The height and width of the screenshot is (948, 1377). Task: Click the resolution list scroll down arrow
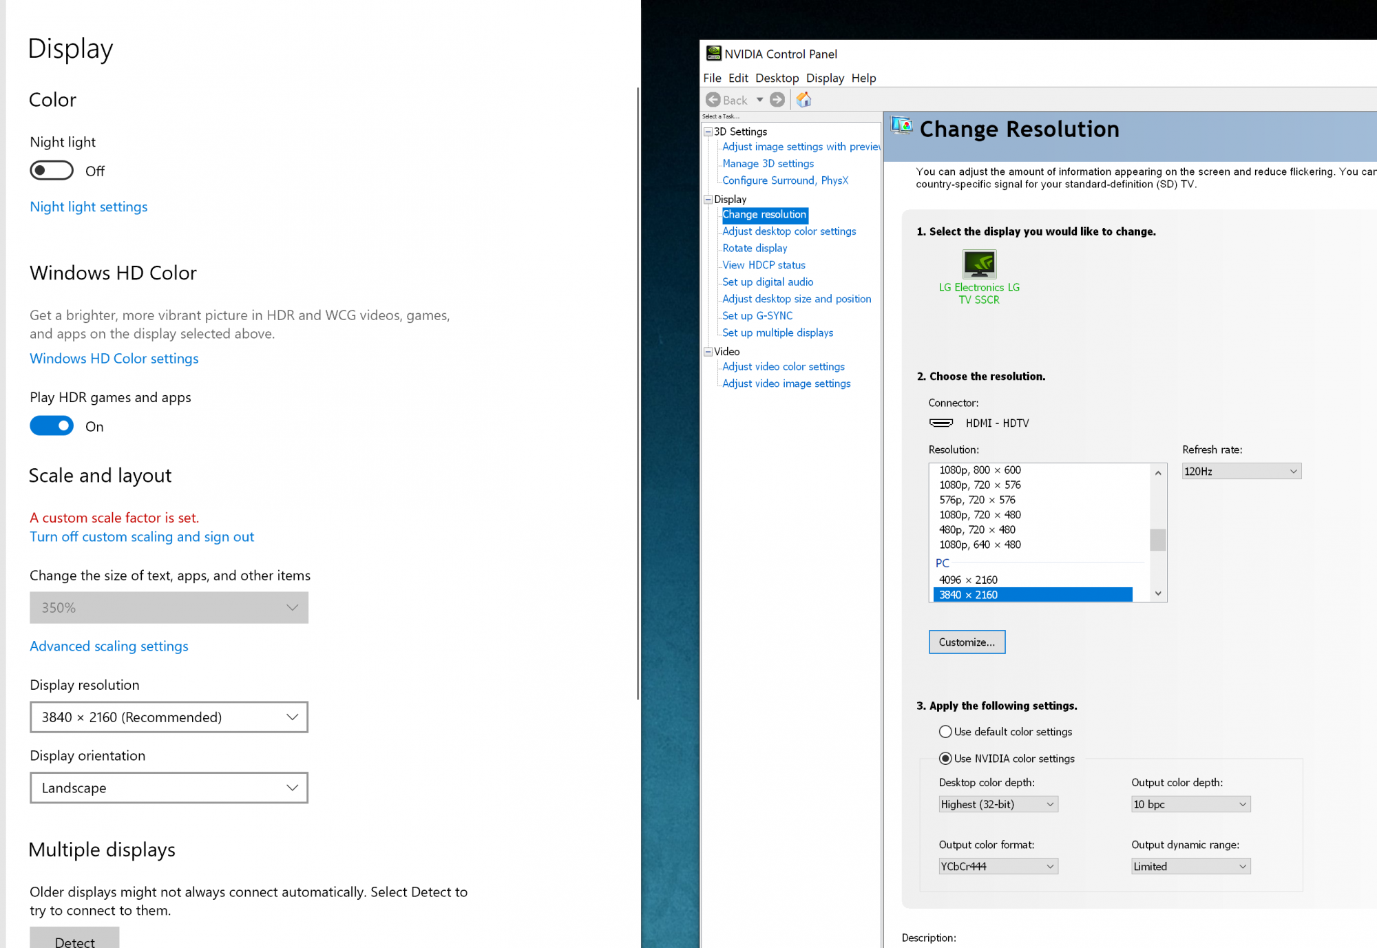point(1158,593)
